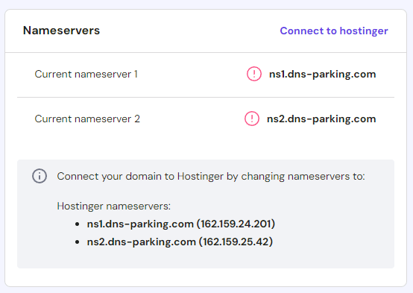413x293 pixels.
Task: Select bullet ns1.dns-parking.com (162.159.24.201)
Action: pos(181,224)
